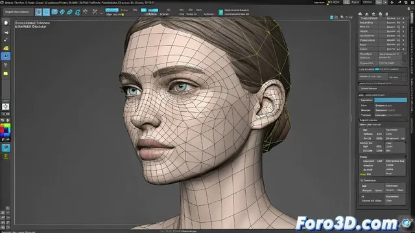Screen dimensions: 415x233
Task: Choose the blue diamond-shaped tool in top toolbar
Action: [62, 12]
